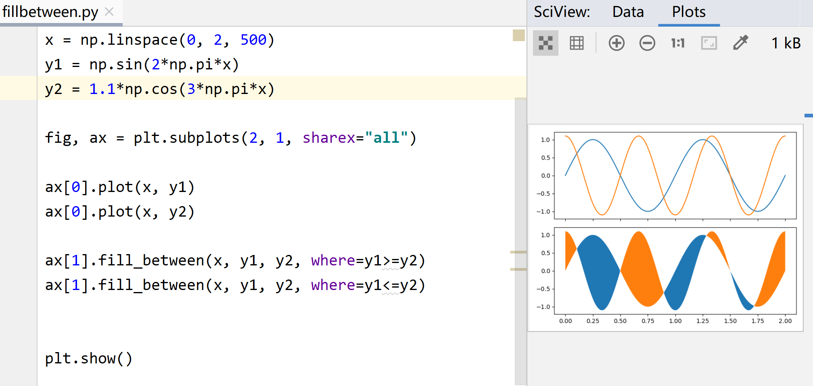Click the 1 kB size indicator
813x386 pixels.
(786, 43)
